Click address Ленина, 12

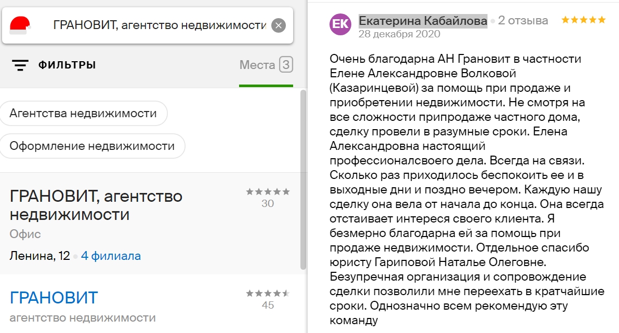click(x=39, y=256)
